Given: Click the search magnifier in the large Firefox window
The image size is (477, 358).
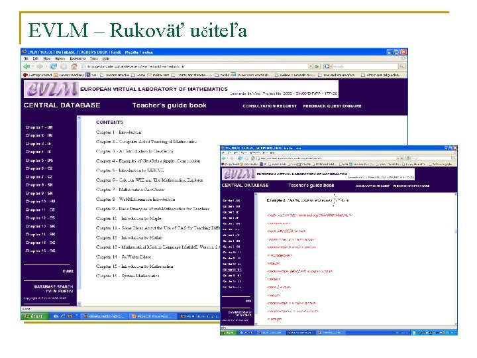Looking at the screenshot, I should pyautogui.click(x=402, y=66).
